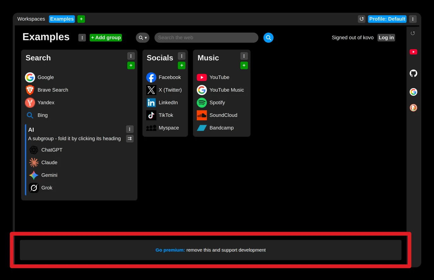Toggle the AI subgroup layout arrows button
The width and height of the screenshot is (434, 280).
130,139
